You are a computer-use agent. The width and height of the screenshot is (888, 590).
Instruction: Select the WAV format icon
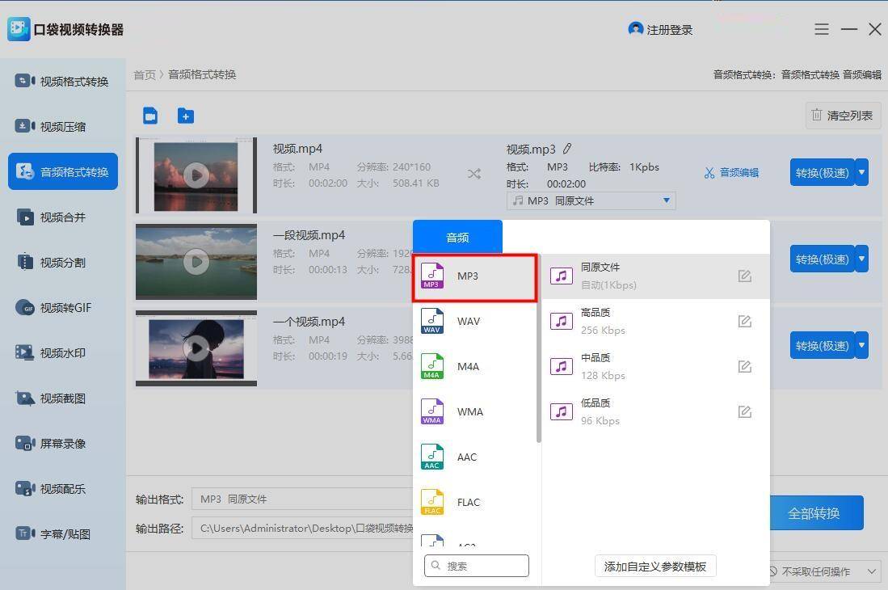point(431,321)
